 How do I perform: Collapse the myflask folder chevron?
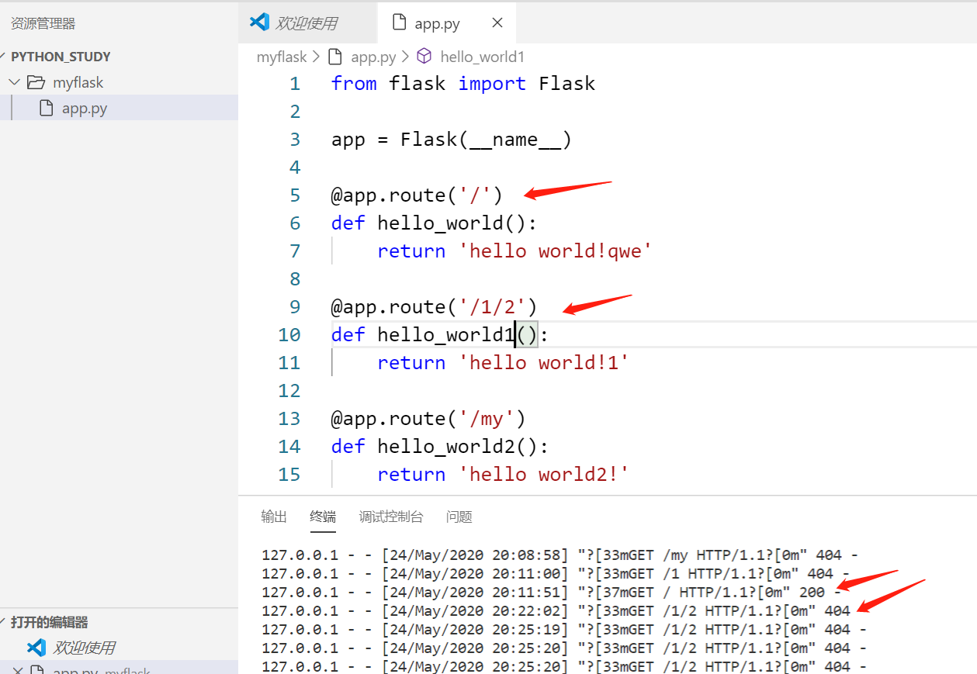pyautogui.click(x=14, y=82)
